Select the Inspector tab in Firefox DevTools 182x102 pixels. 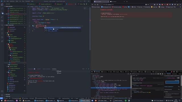97,72
